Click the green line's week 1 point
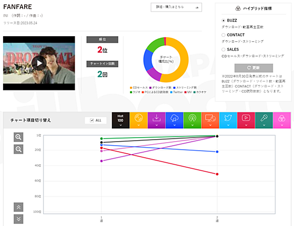 click(x=101, y=139)
